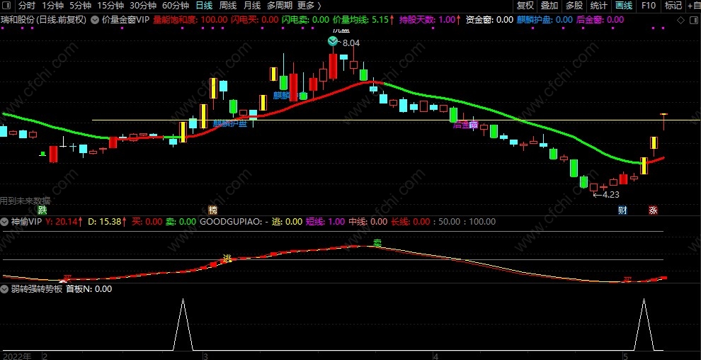Click the yellow 逃 signal on oscillator
The height and width of the screenshot is (360, 701).
227,258
